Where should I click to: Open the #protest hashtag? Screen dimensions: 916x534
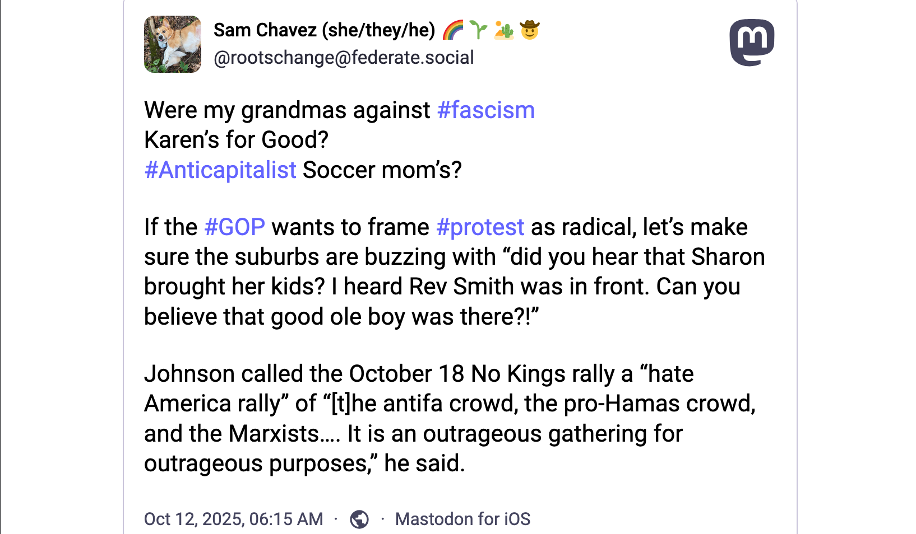(x=480, y=227)
